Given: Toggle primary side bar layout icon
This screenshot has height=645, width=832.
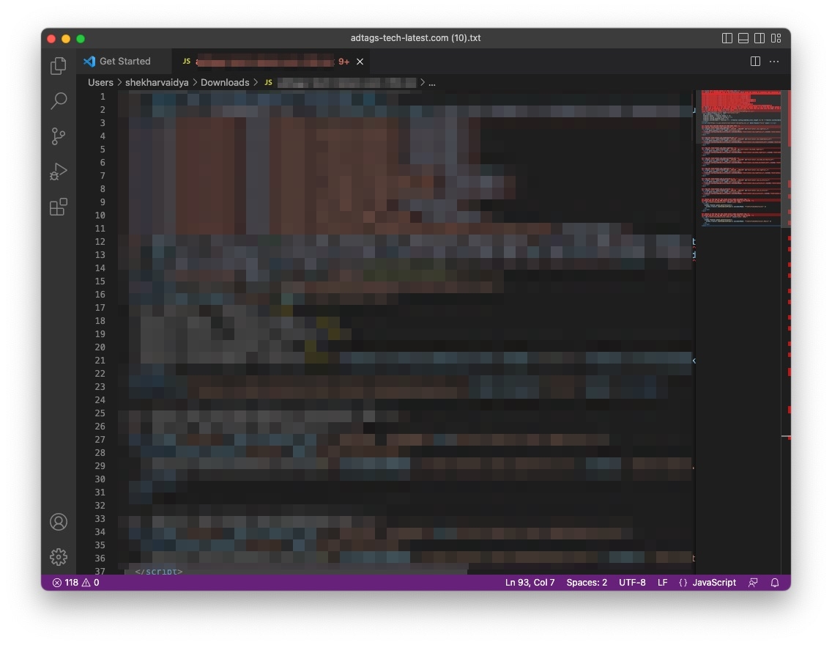Looking at the screenshot, I should [727, 38].
